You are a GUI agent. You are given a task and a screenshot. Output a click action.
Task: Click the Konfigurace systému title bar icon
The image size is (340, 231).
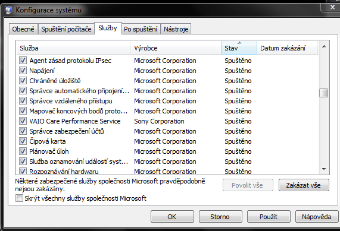pyautogui.click(x=8, y=10)
